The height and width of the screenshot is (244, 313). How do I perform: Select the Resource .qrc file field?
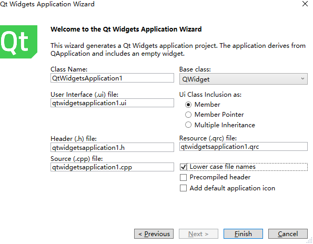tap(244, 147)
